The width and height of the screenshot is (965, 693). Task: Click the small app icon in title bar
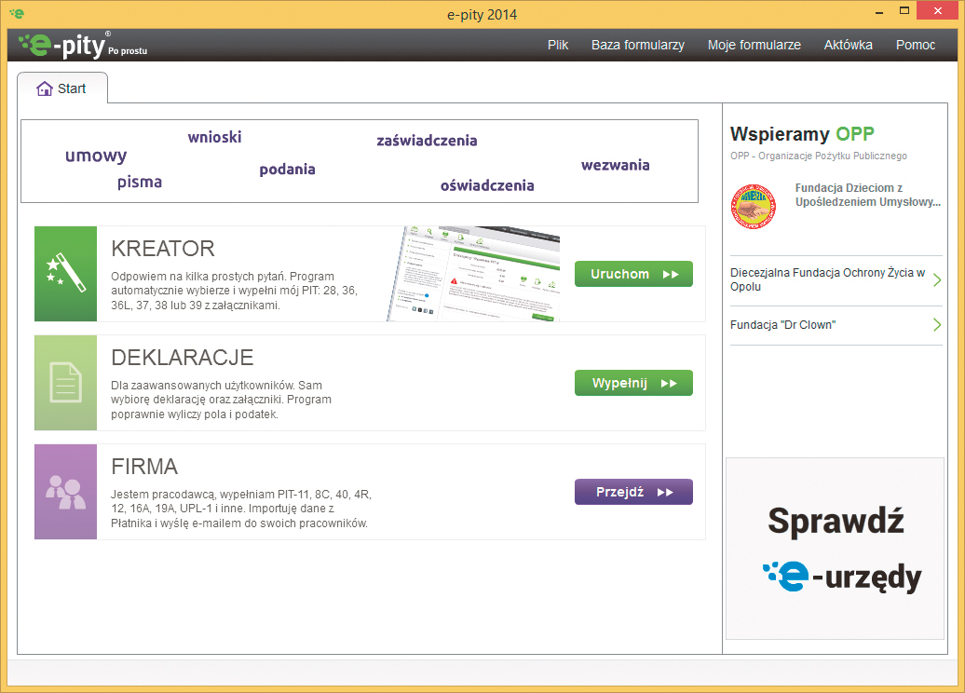click(x=16, y=14)
